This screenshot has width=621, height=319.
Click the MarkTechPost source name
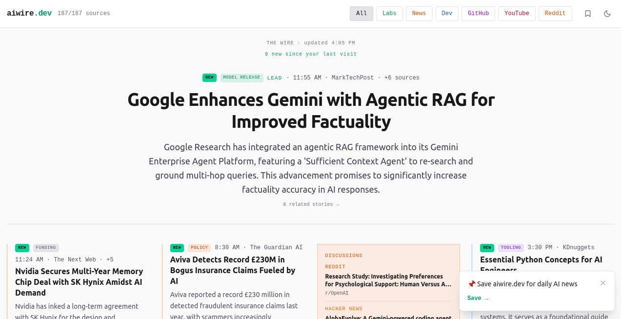click(x=353, y=78)
